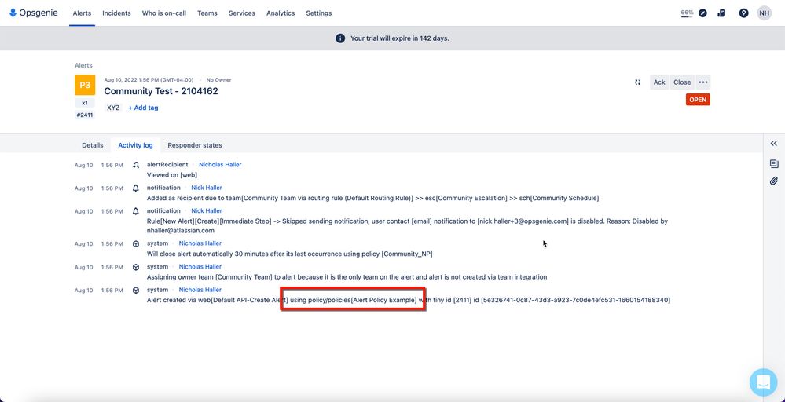The image size is (785, 402).
Task: Click the + Add tag link
Action: point(143,108)
